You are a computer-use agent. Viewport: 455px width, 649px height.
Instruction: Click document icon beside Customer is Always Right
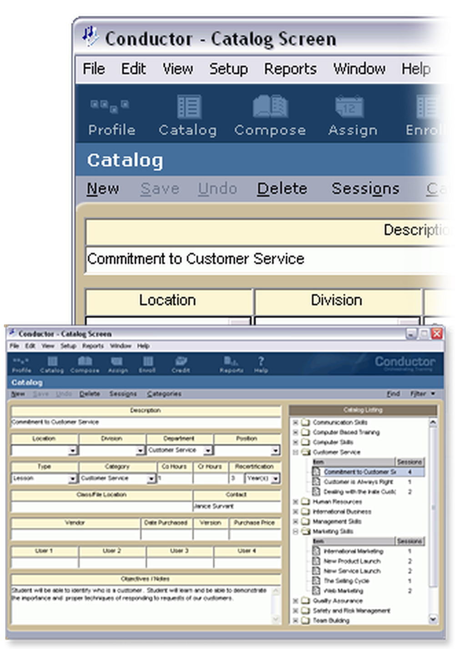pyautogui.click(x=316, y=481)
